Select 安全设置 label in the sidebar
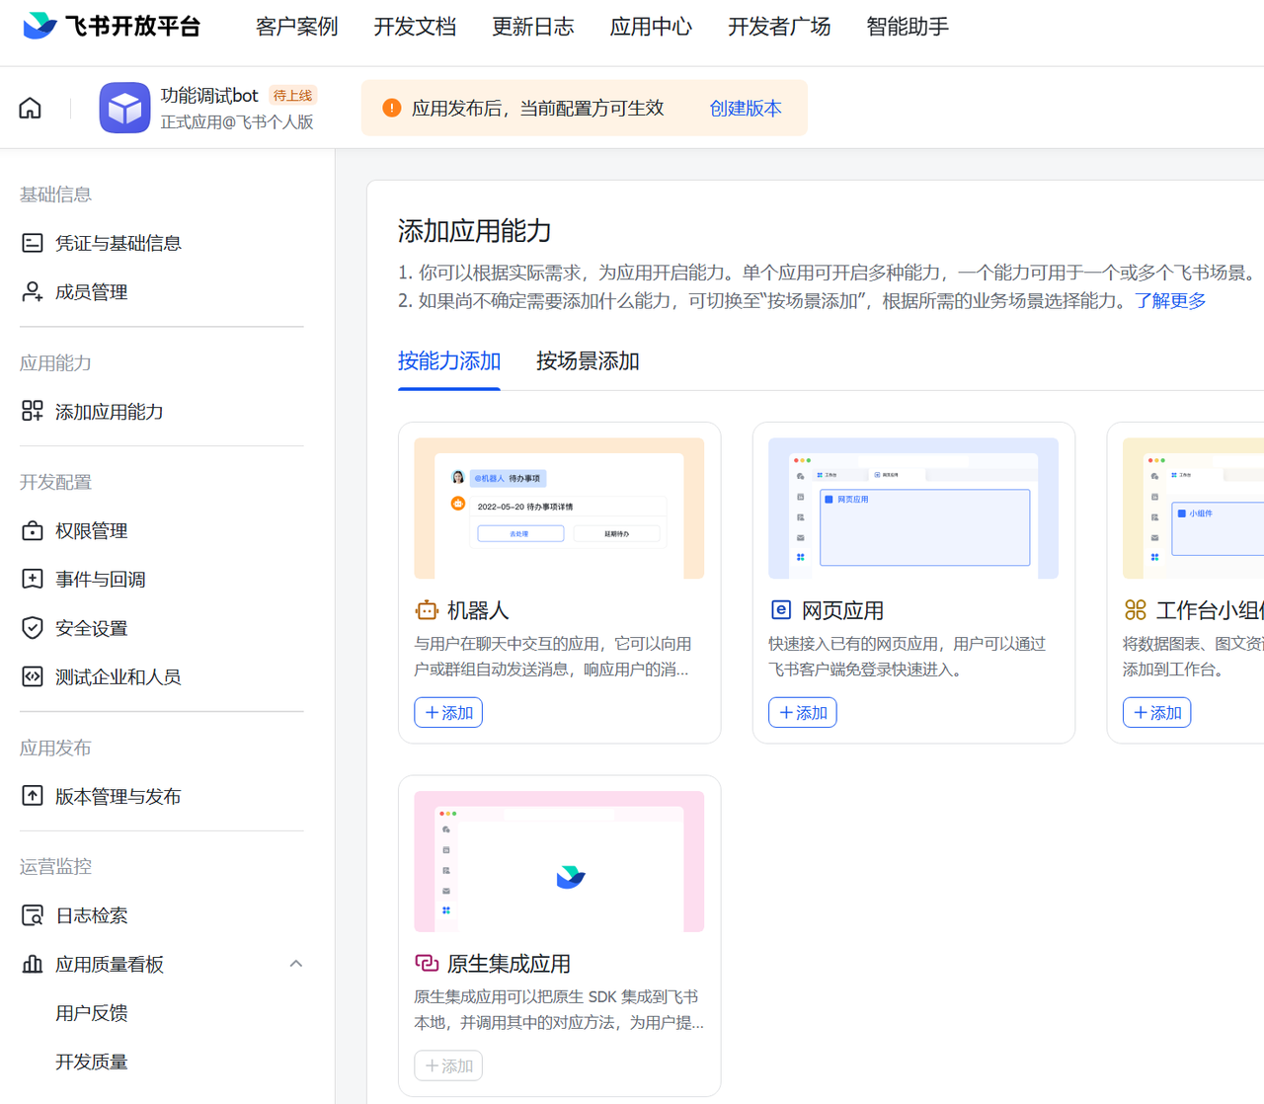Image resolution: width=1264 pixels, height=1104 pixels. [x=92, y=628]
